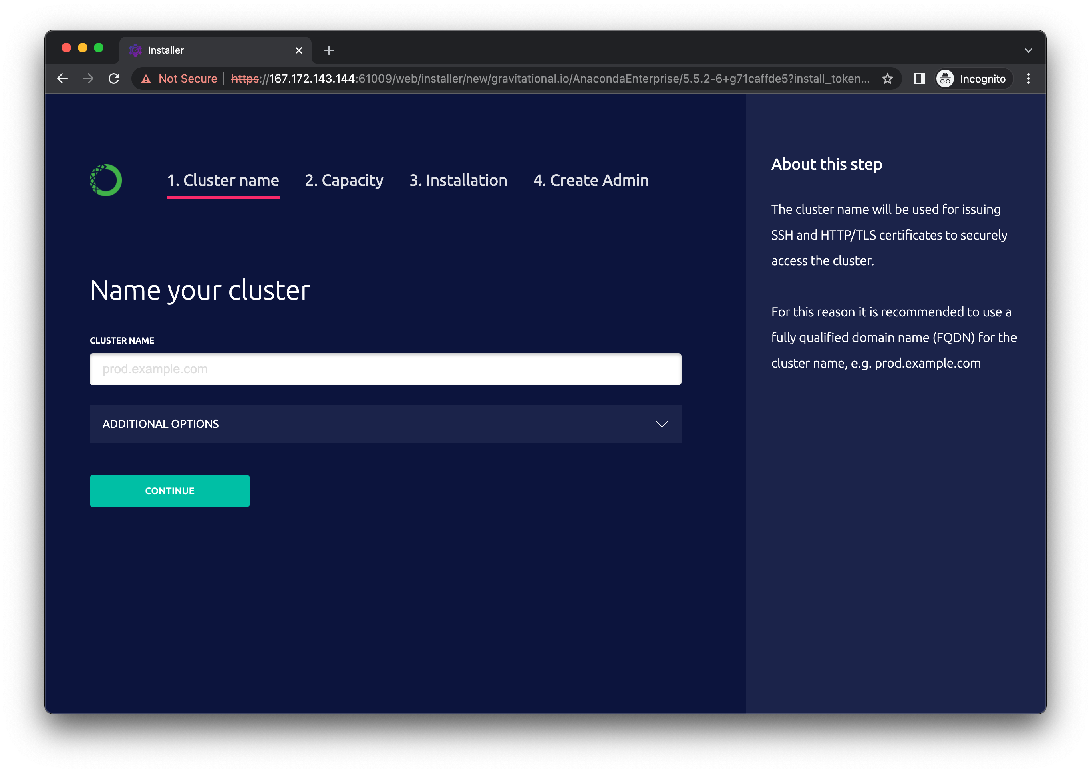The height and width of the screenshot is (773, 1091).
Task: Click the Not Secure warning icon
Action: click(146, 79)
